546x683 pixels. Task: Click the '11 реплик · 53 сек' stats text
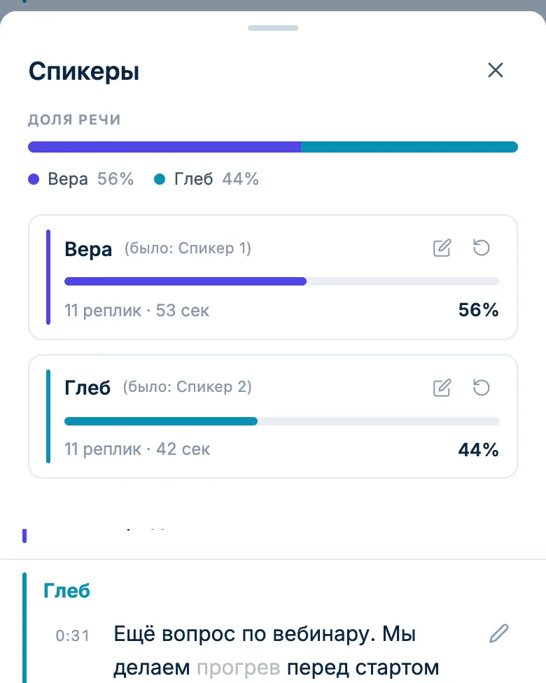tap(136, 311)
